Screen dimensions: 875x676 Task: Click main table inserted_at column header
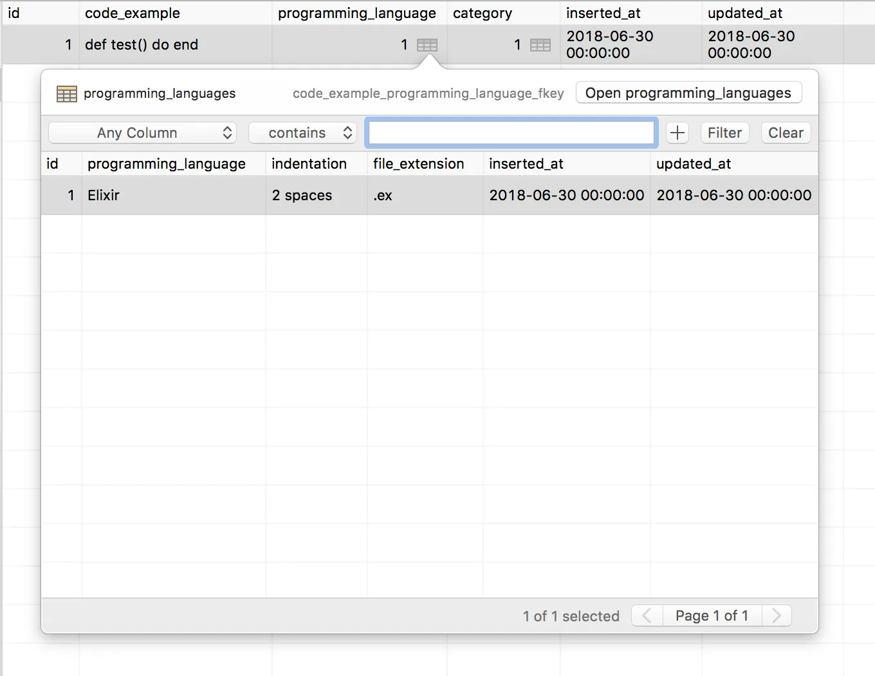[631, 13]
